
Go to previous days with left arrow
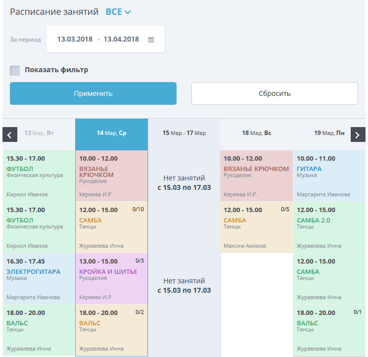pyautogui.click(x=10, y=134)
